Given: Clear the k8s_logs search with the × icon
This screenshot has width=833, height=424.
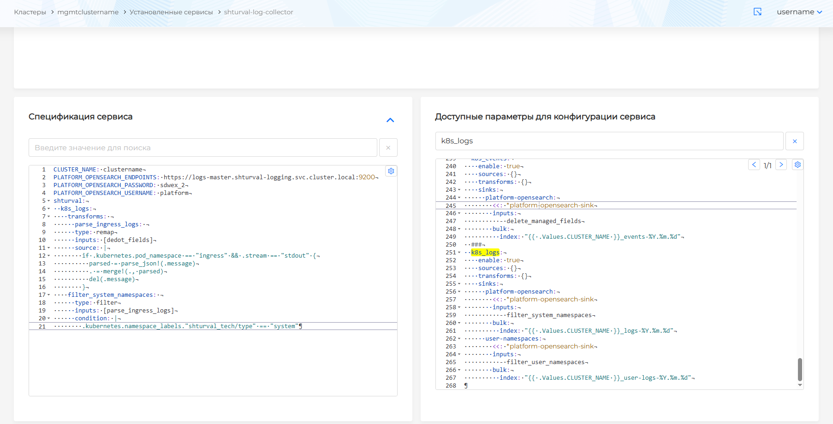Looking at the screenshot, I should coord(794,141).
